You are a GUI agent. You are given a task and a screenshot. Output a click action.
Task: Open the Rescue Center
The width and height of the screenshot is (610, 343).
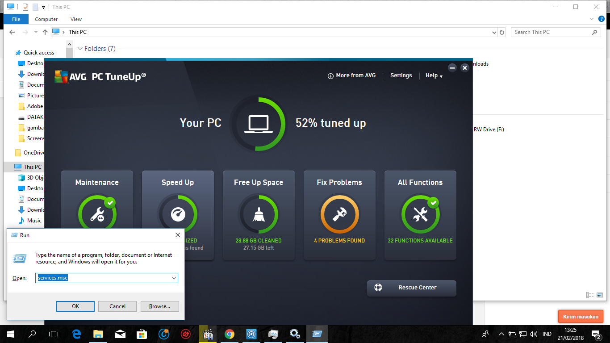412,288
